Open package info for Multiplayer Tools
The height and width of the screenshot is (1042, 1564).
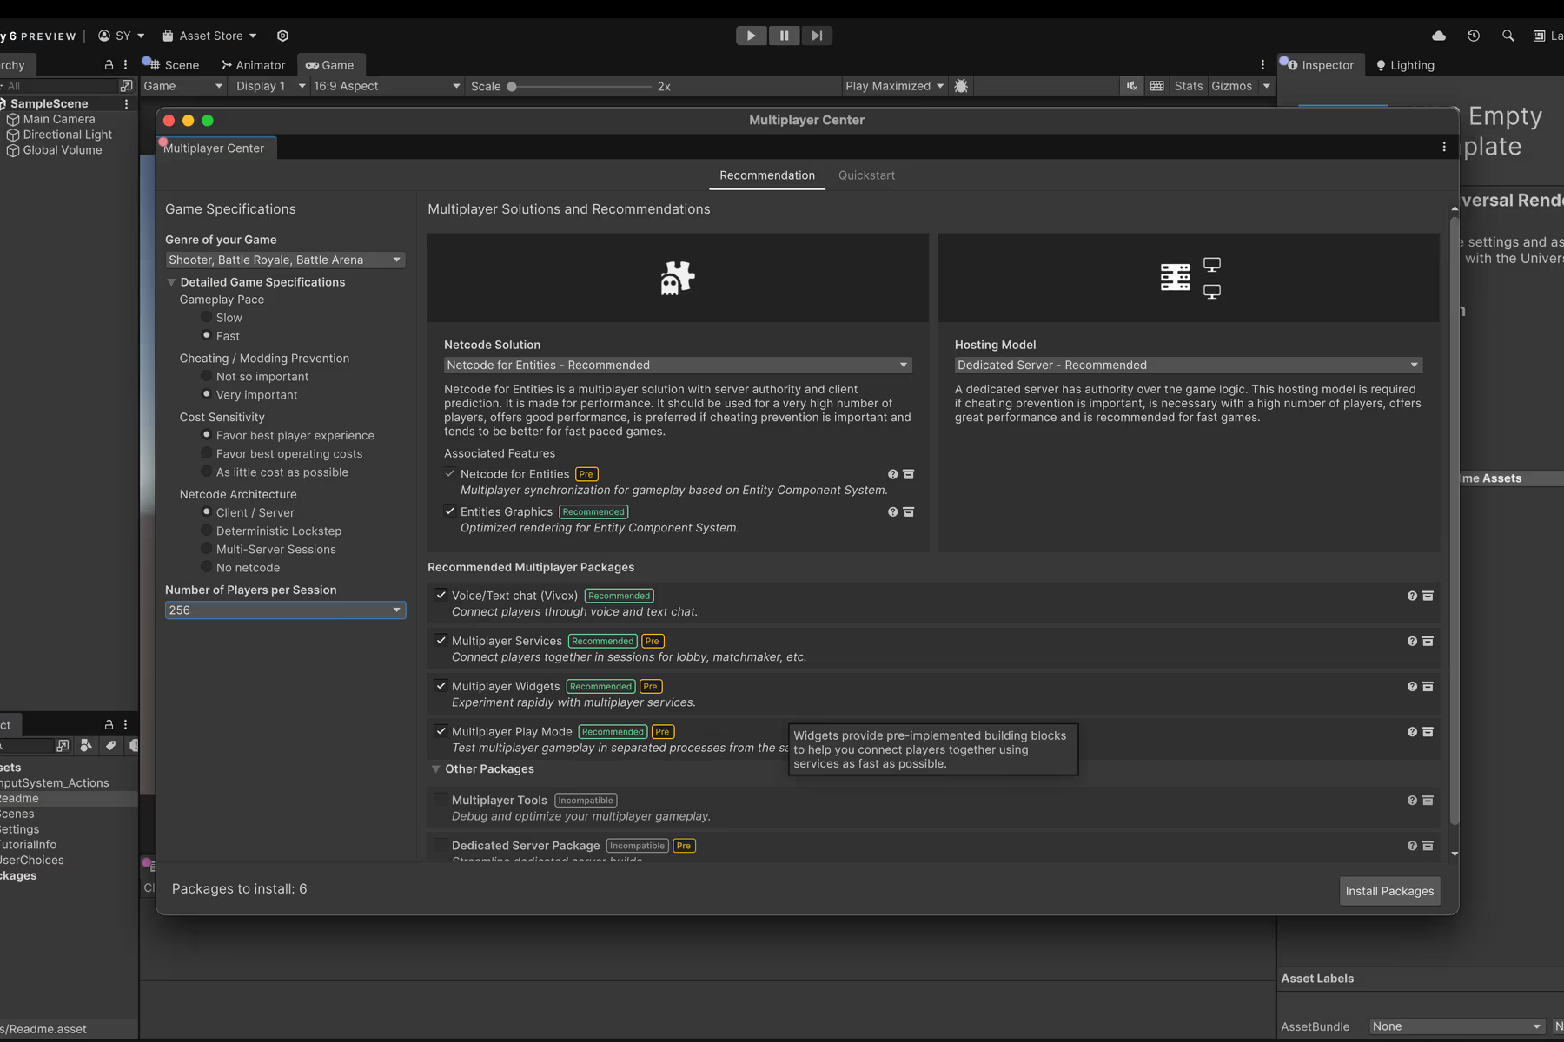(1428, 801)
